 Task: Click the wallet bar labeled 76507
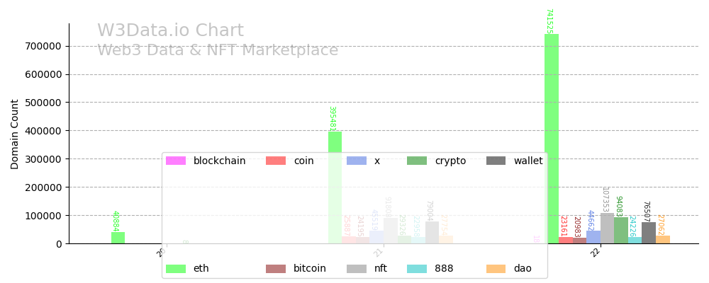pos(649,233)
